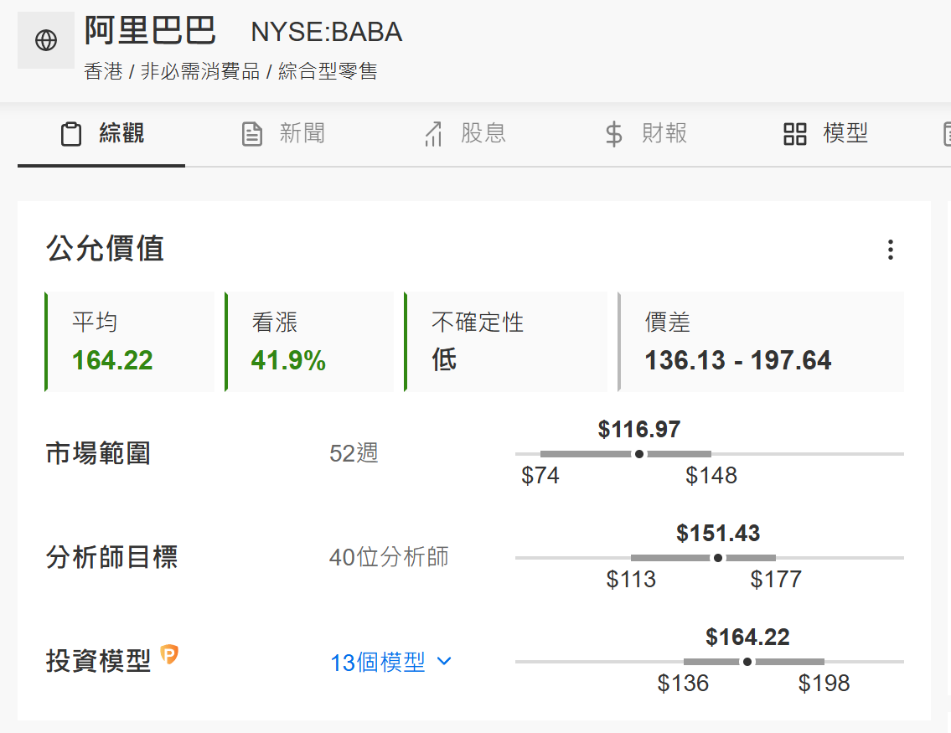This screenshot has width=951, height=733.
Task: Click the orange Pro badge beside 投資模型
Action: coord(169,654)
